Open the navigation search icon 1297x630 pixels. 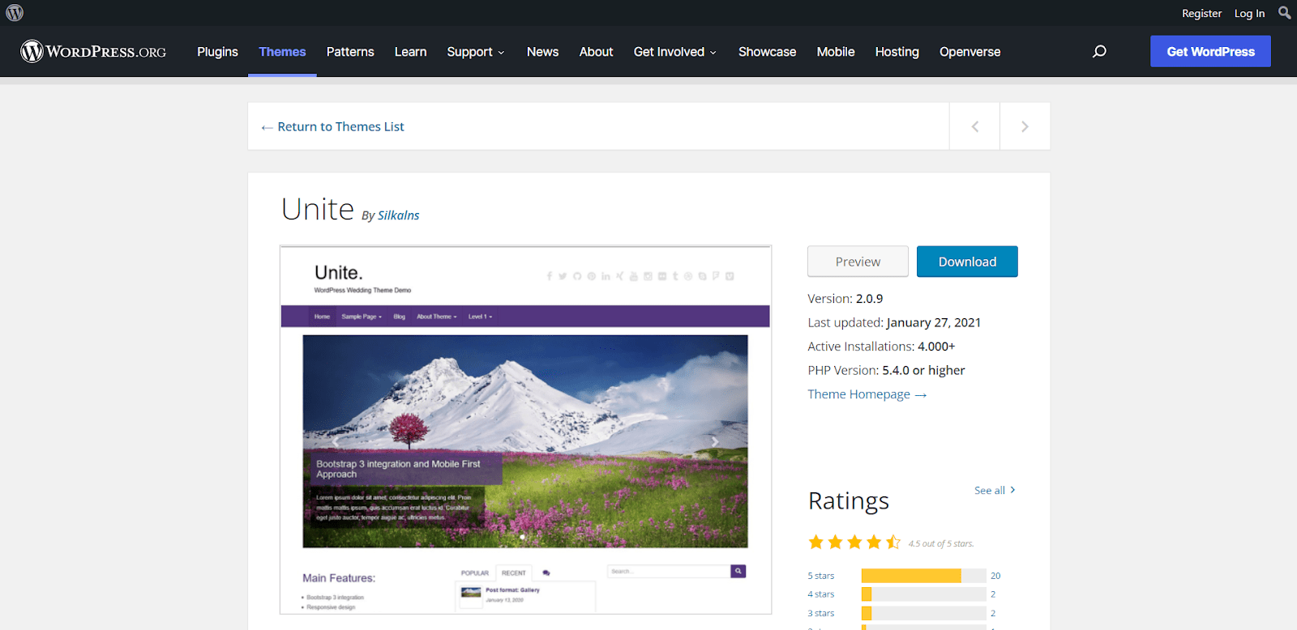pos(1099,51)
